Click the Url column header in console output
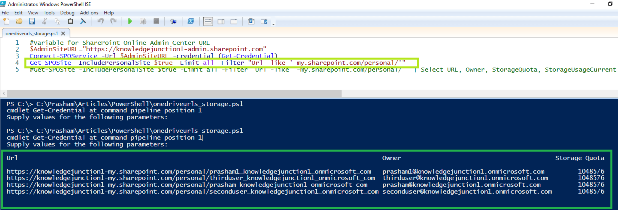This screenshot has width=618, height=210. click(12, 158)
